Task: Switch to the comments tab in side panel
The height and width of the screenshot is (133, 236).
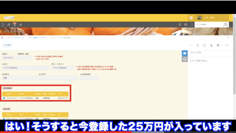Action: [x=185, y=53]
